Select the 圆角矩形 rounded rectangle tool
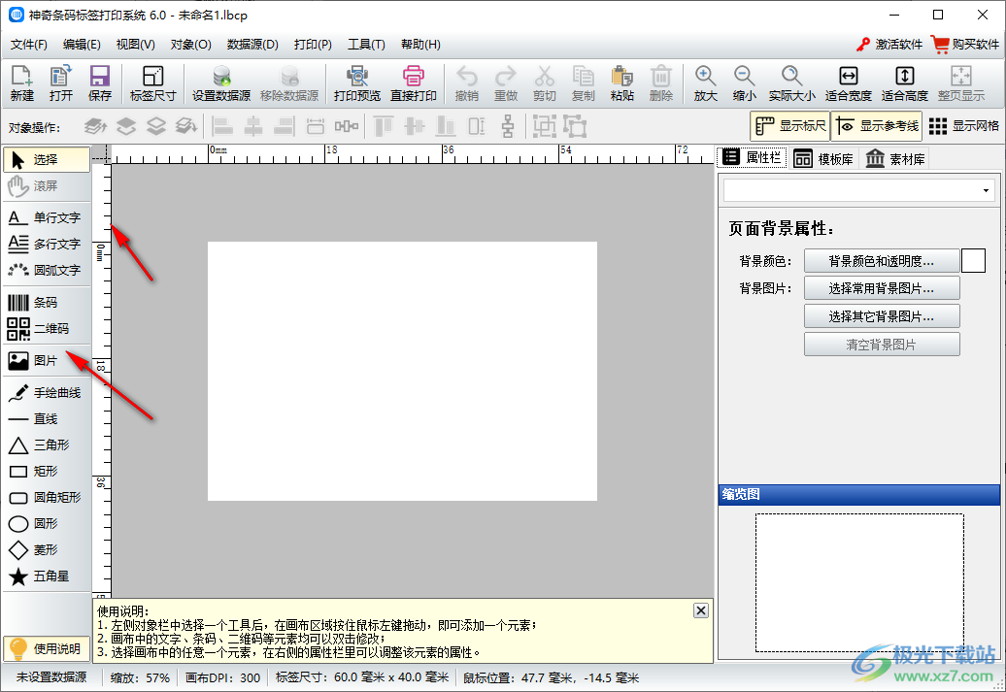 point(47,498)
